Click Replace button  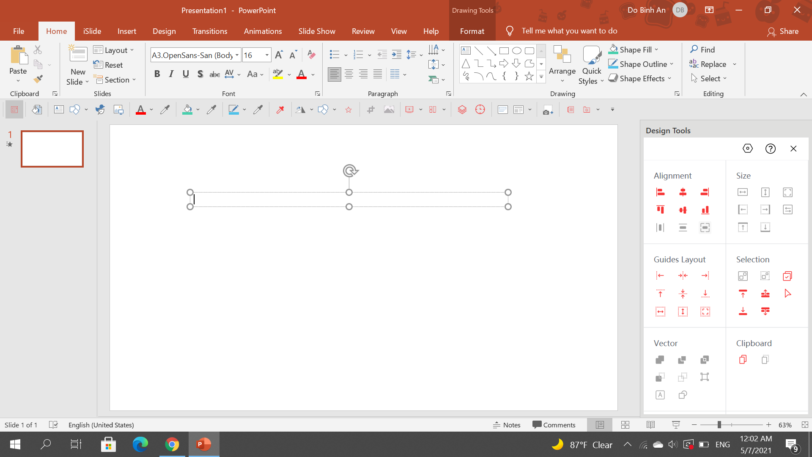[708, 64]
